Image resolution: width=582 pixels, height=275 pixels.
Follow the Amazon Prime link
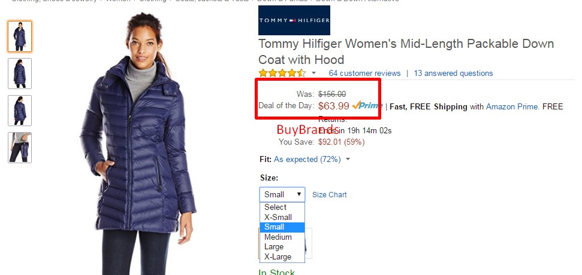tap(512, 106)
